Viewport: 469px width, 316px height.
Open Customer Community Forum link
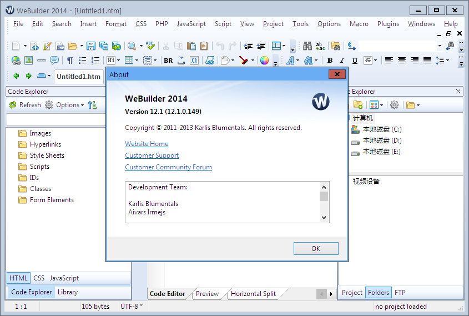[x=168, y=167]
